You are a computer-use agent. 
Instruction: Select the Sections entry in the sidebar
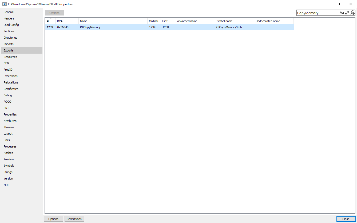pyautogui.click(x=9, y=31)
